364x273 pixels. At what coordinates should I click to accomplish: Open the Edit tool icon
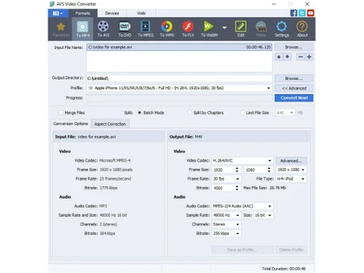click(241, 29)
